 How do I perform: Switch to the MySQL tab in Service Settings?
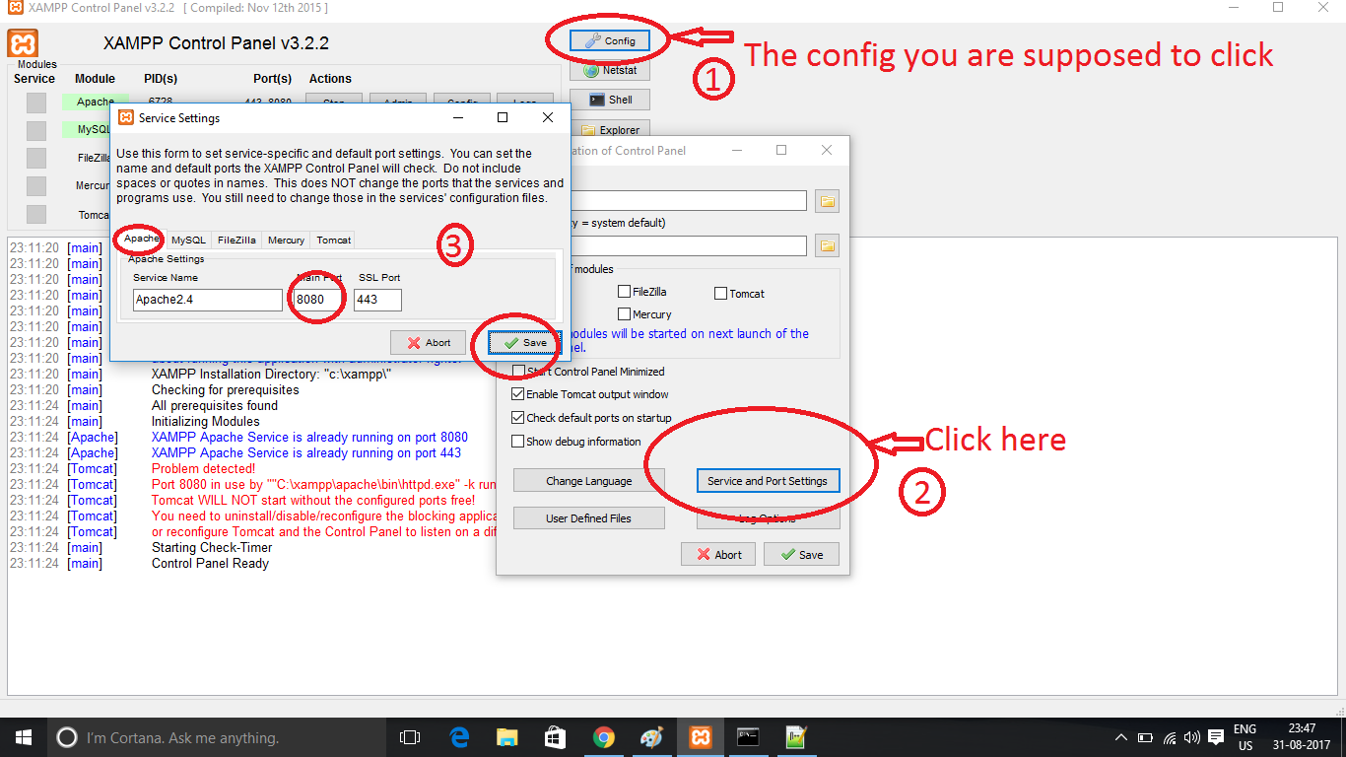click(187, 240)
